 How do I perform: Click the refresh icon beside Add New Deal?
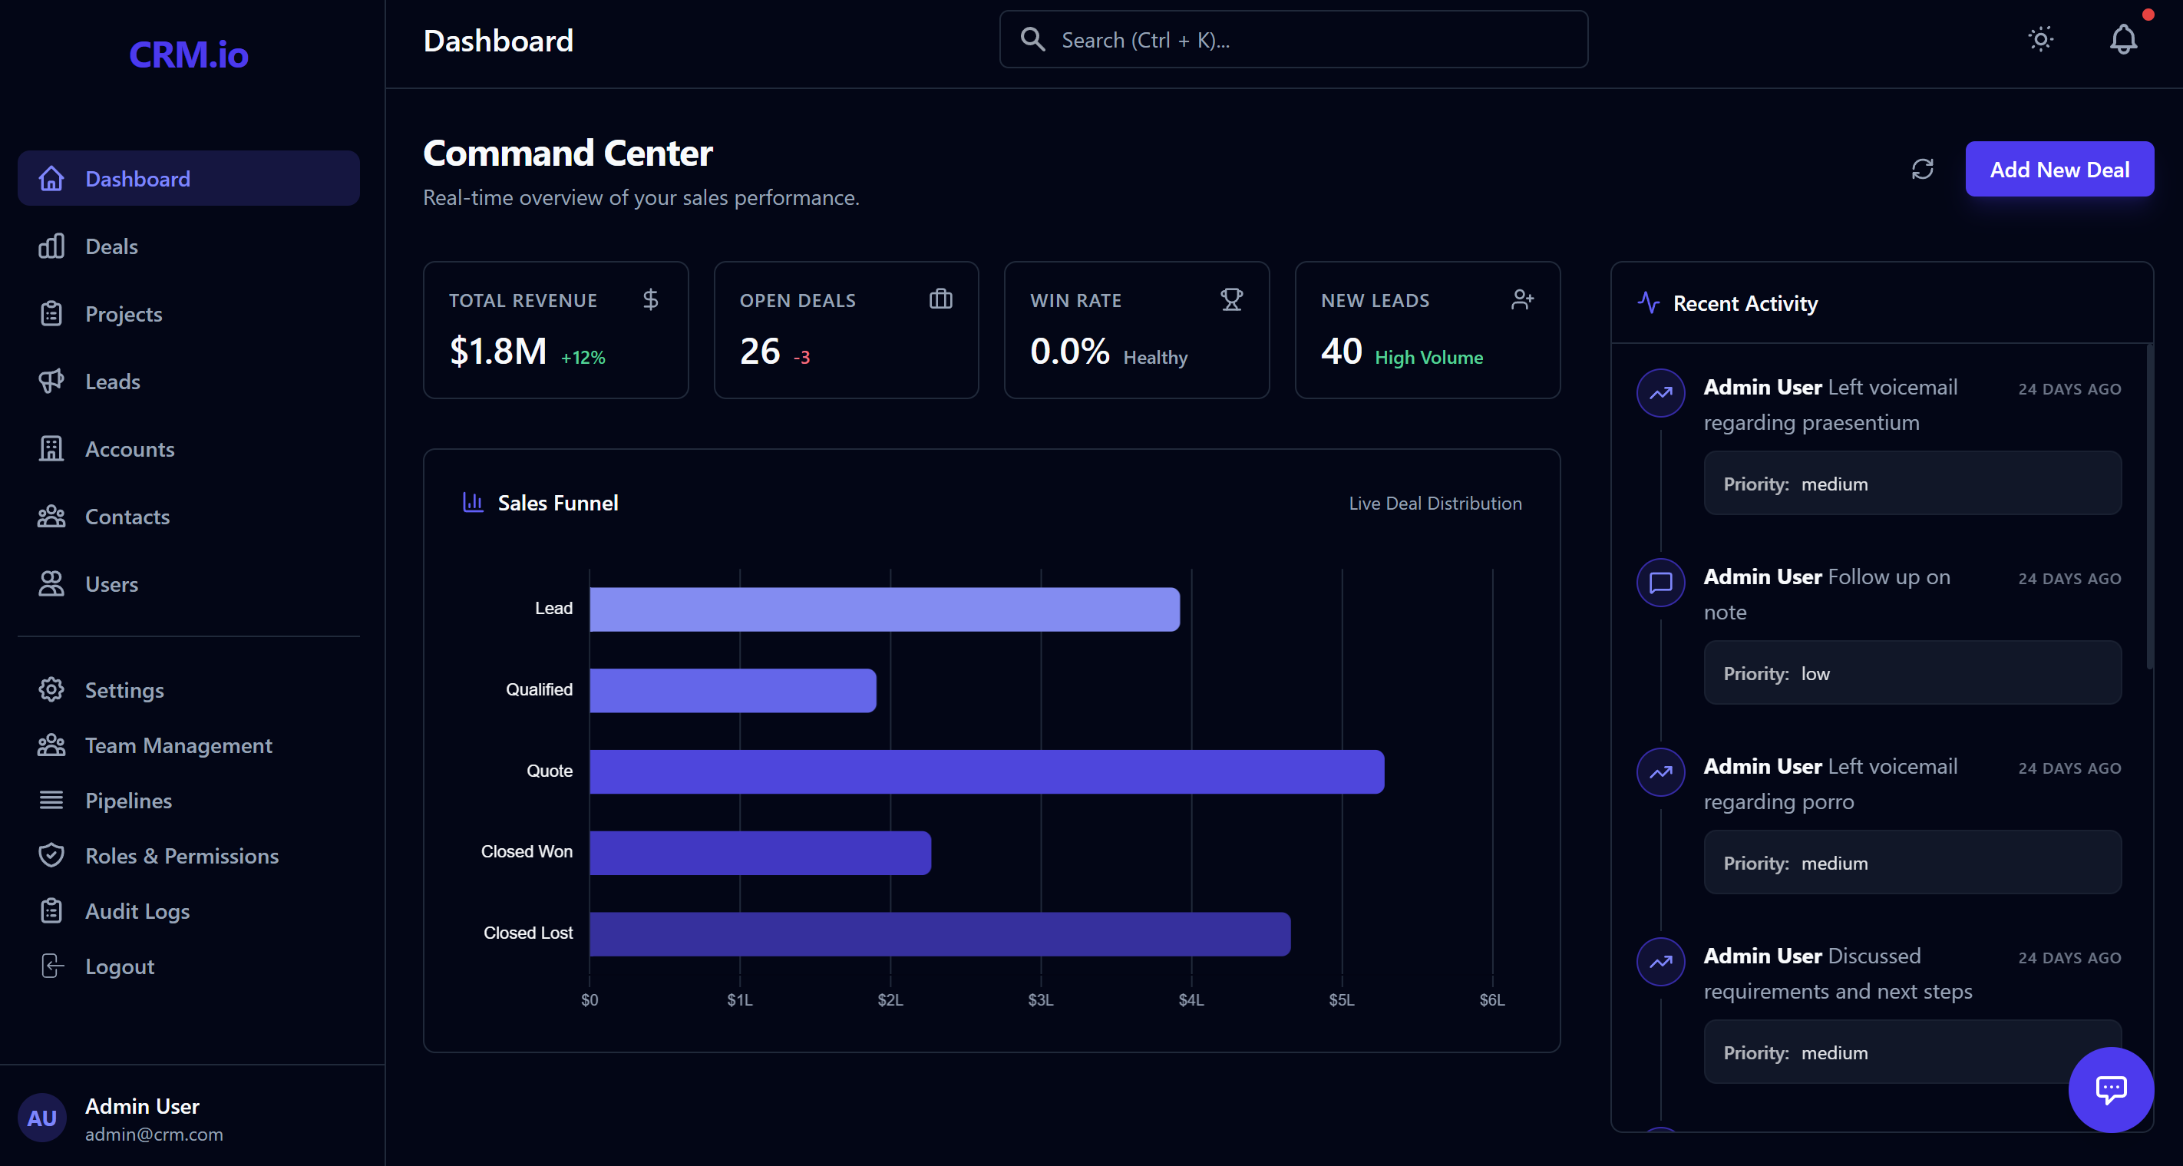1923,170
